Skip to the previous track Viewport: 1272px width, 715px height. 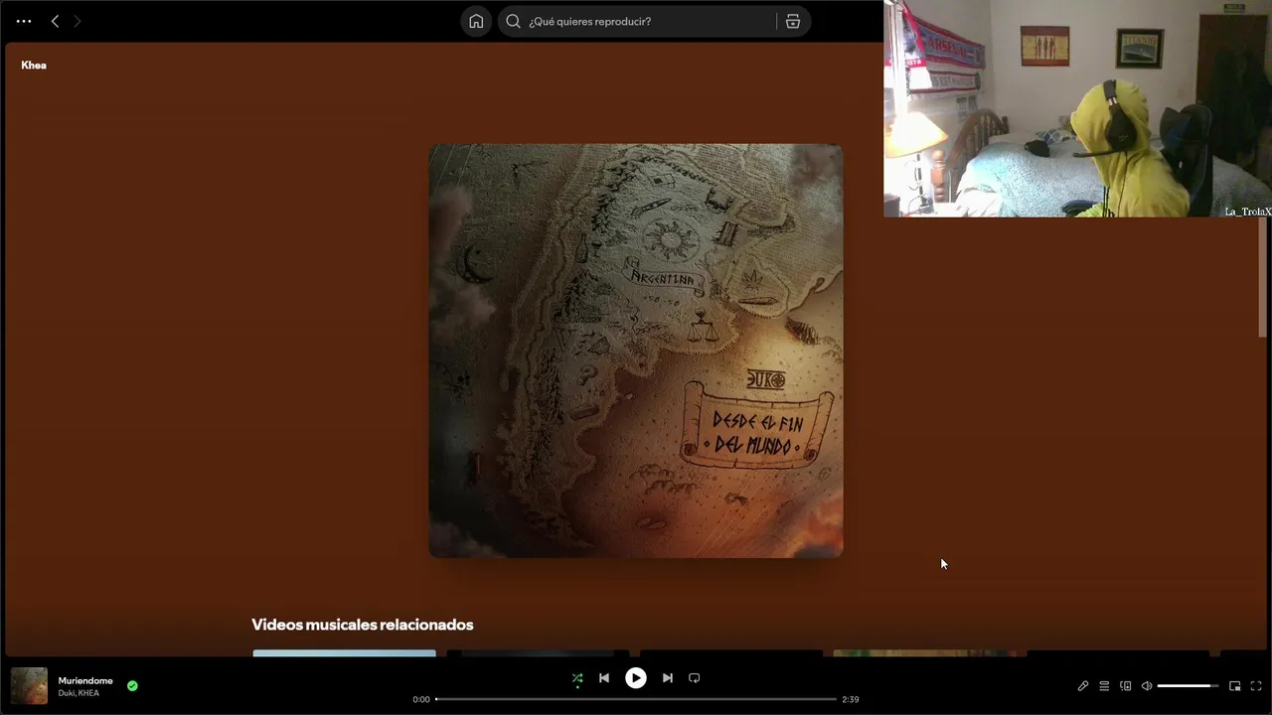pyautogui.click(x=603, y=678)
